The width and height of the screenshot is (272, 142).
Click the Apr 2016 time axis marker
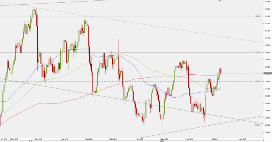pos(140,139)
